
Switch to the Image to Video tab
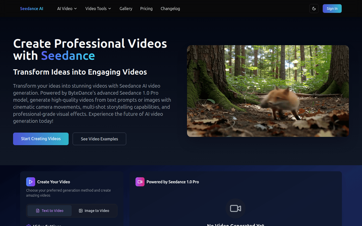(x=94, y=211)
